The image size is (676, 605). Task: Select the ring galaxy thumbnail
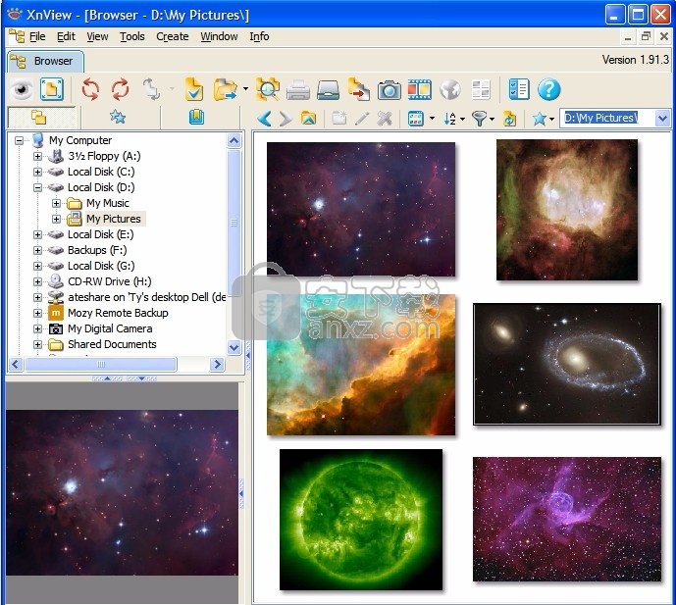tap(566, 364)
